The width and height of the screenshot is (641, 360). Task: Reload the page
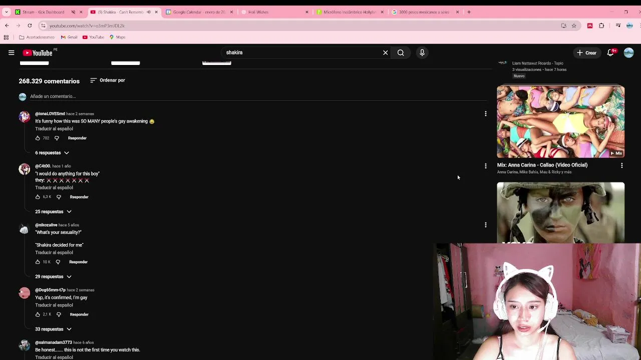coord(30,25)
